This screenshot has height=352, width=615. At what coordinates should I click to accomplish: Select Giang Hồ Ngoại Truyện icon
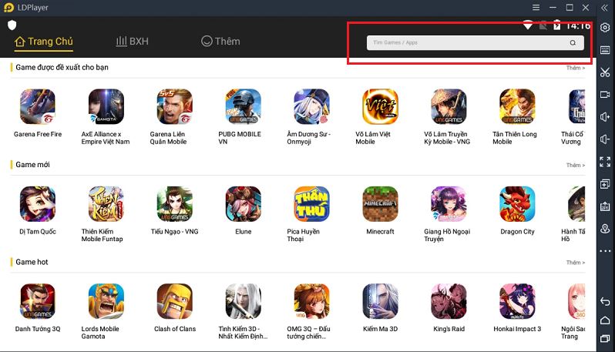(x=449, y=204)
